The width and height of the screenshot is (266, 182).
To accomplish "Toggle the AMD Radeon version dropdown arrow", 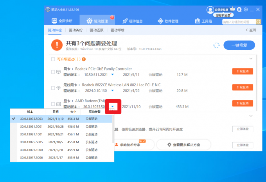I will click(x=113, y=106).
